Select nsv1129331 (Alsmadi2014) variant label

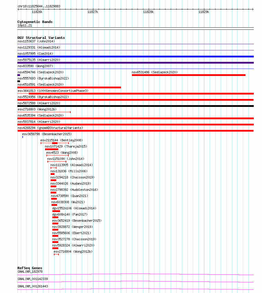click(x=39, y=47)
